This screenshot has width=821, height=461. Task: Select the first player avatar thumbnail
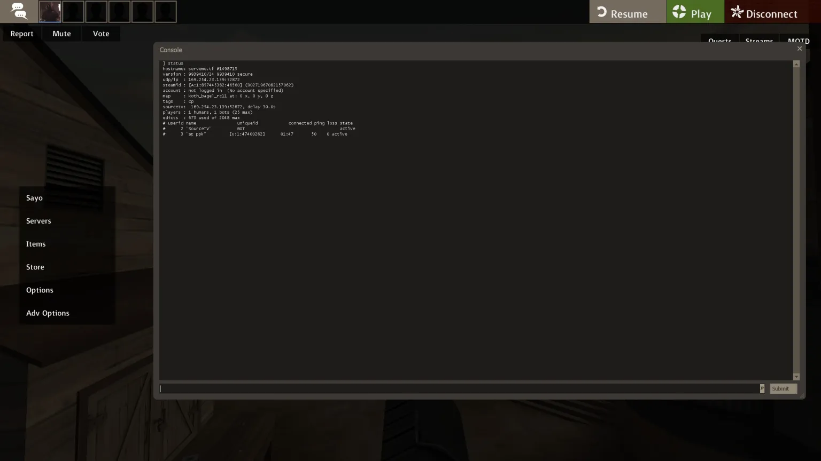click(50, 12)
